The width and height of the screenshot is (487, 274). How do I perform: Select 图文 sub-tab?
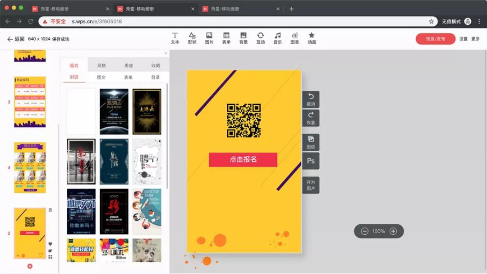tap(101, 77)
